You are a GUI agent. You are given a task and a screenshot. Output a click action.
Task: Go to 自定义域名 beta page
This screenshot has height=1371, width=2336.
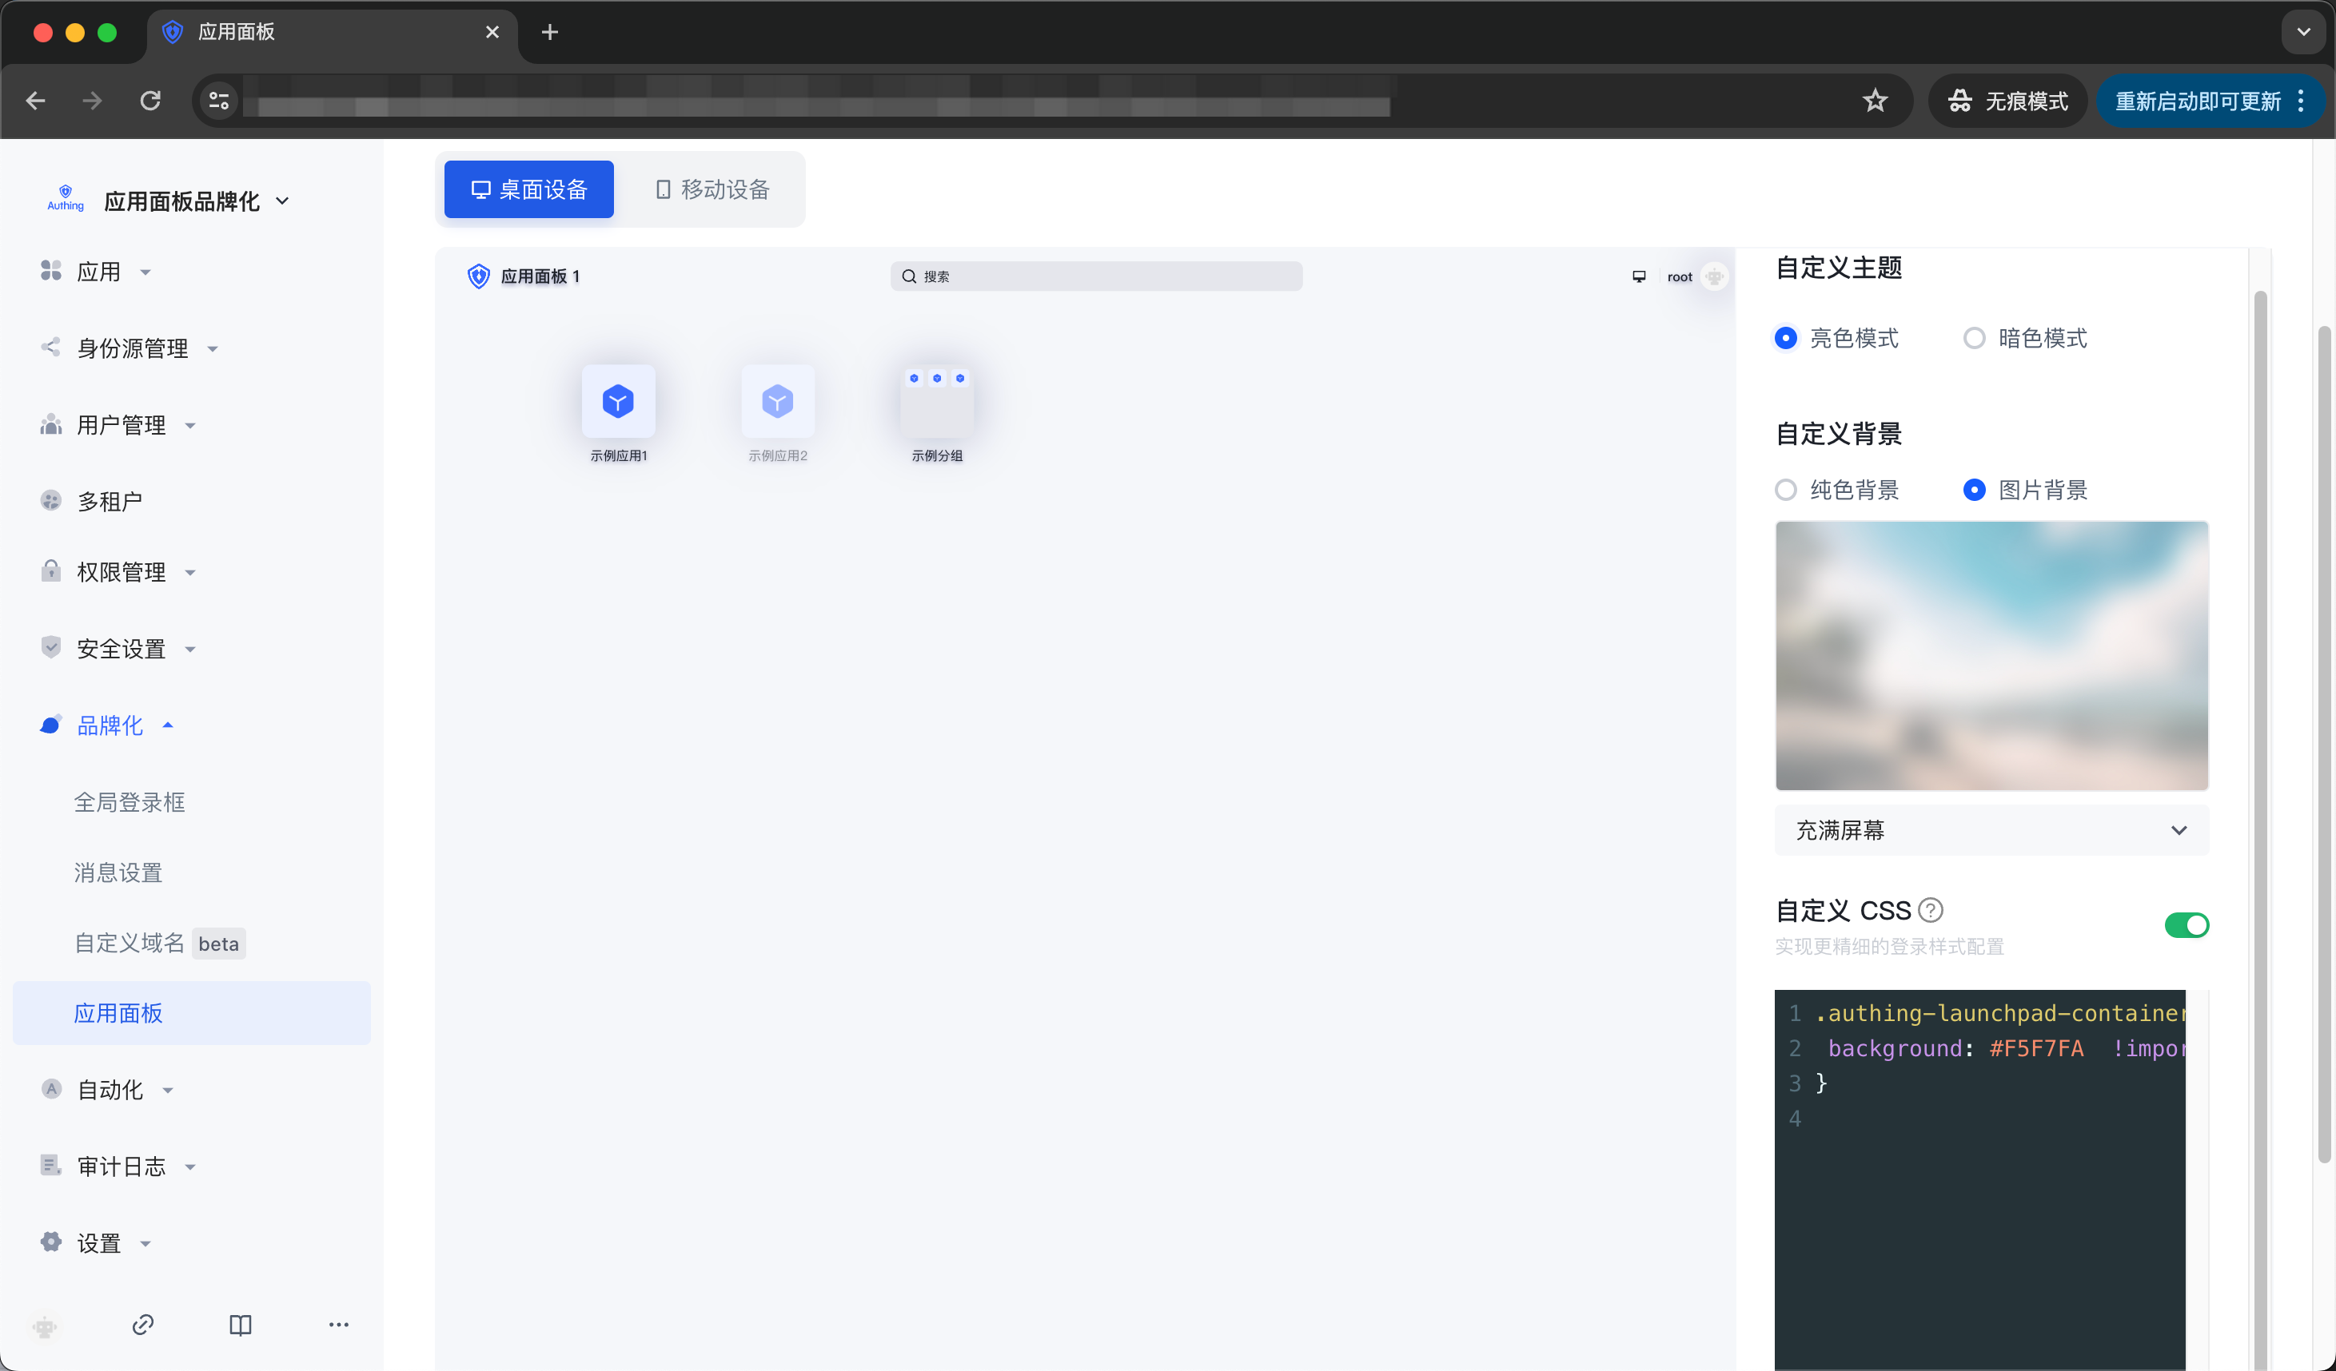click(x=130, y=943)
